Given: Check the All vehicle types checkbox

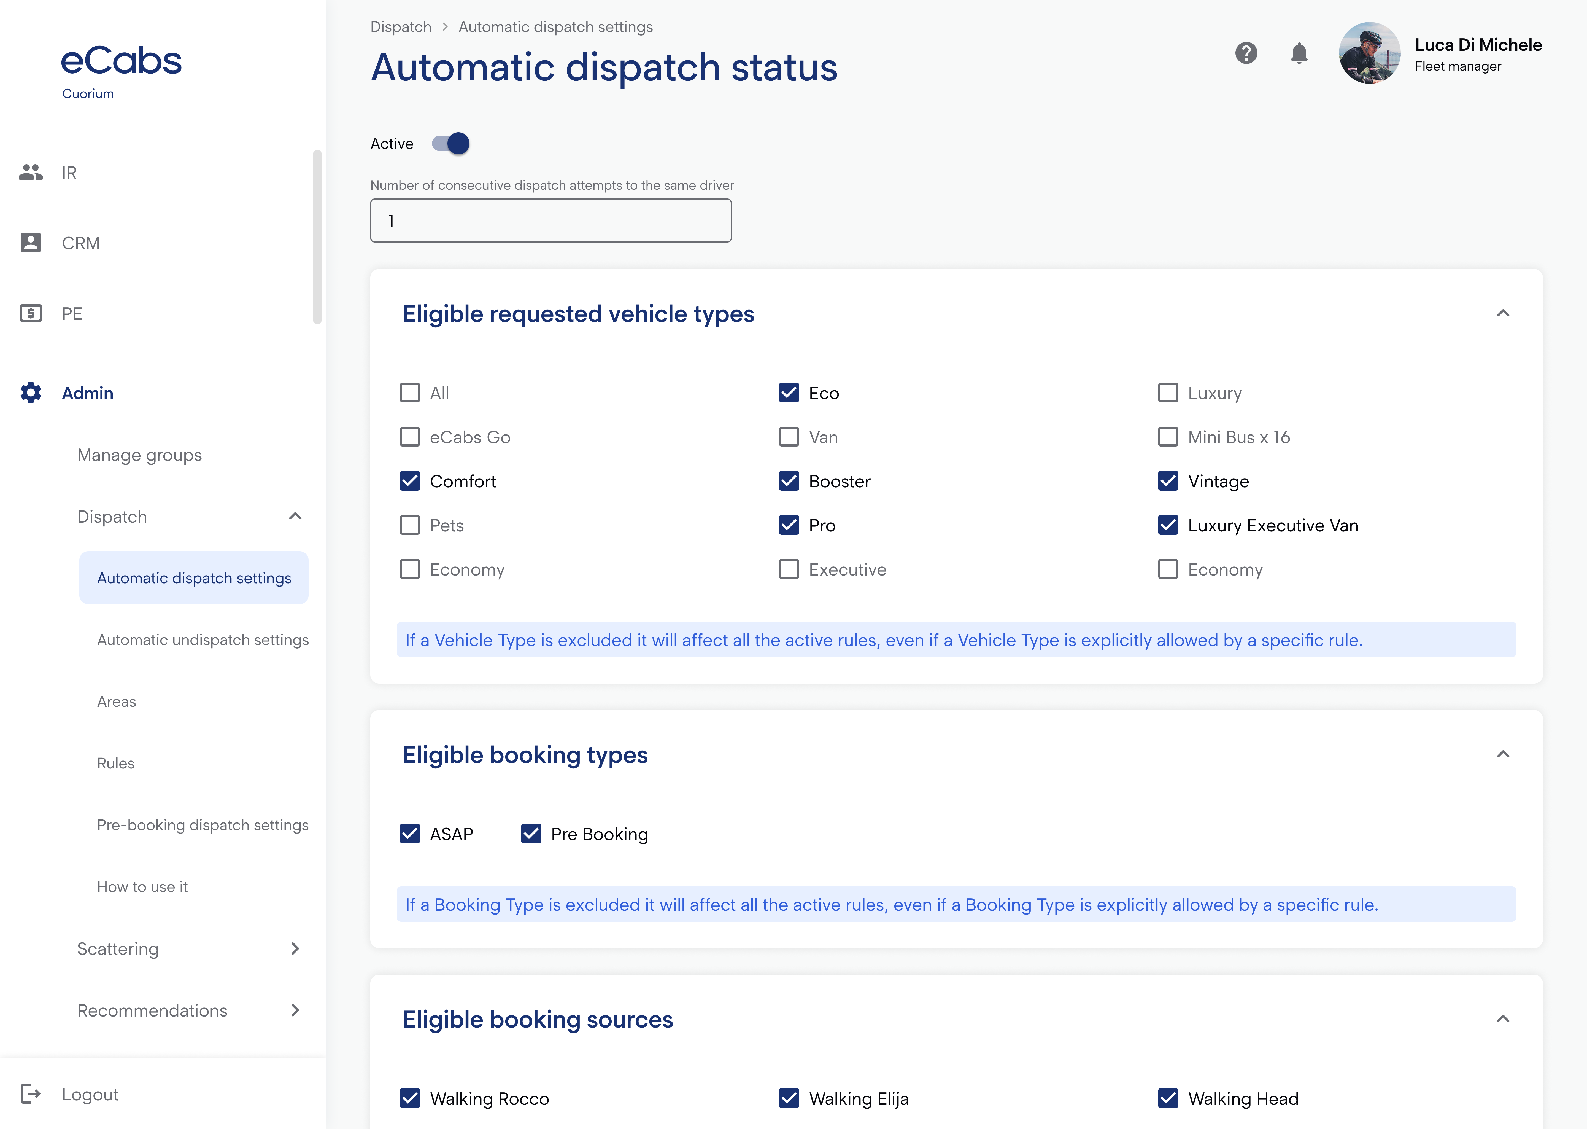Looking at the screenshot, I should (410, 393).
